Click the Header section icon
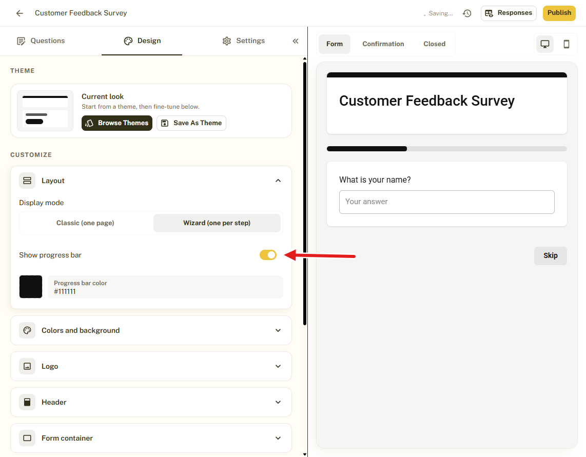This screenshot has width=586, height=457. pyautogui.click(x=27, y=402)
